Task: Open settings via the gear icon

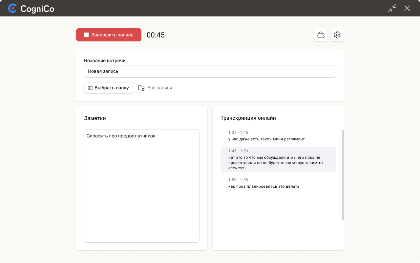Action: click(x=337, y=35)
